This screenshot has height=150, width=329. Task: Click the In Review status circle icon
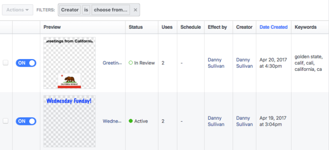click(131, 63)
